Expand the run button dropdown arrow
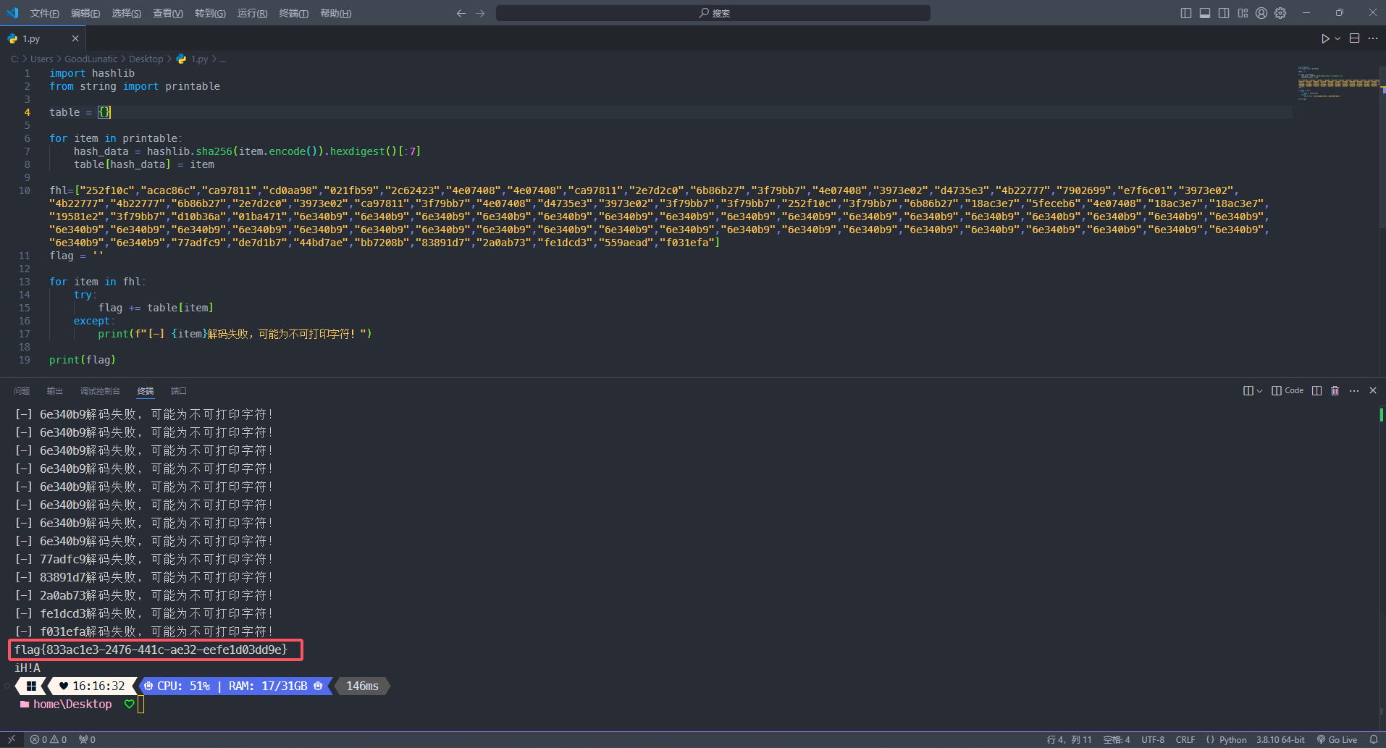Image resolution: width=1386 pixels, height=748 pixels. pyautogui.click(x=1337, y=38)
